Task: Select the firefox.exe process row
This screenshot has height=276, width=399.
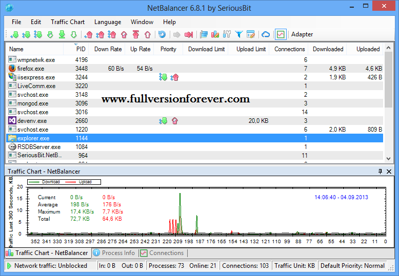Action: tap(195, 69)
